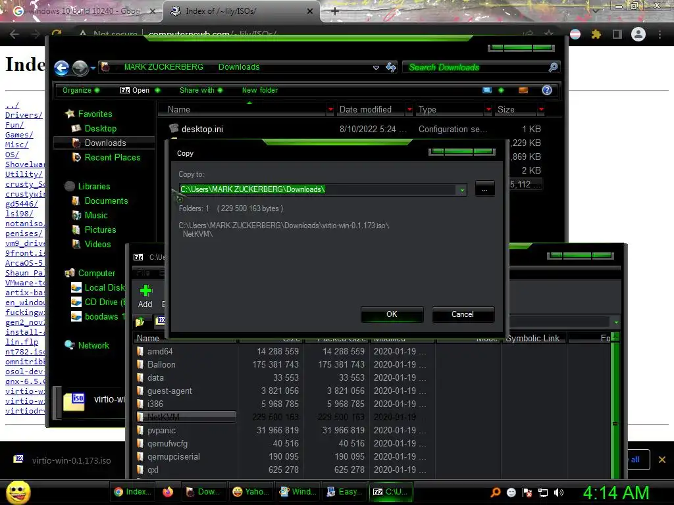Change view using Explorer view icon

point(487,90)
